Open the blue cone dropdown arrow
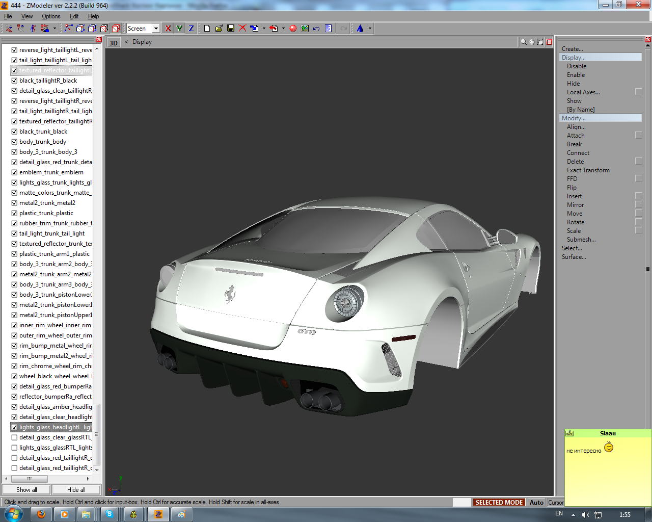The height and width of the screenshot is (522, 652). click(x=370, y=29)
